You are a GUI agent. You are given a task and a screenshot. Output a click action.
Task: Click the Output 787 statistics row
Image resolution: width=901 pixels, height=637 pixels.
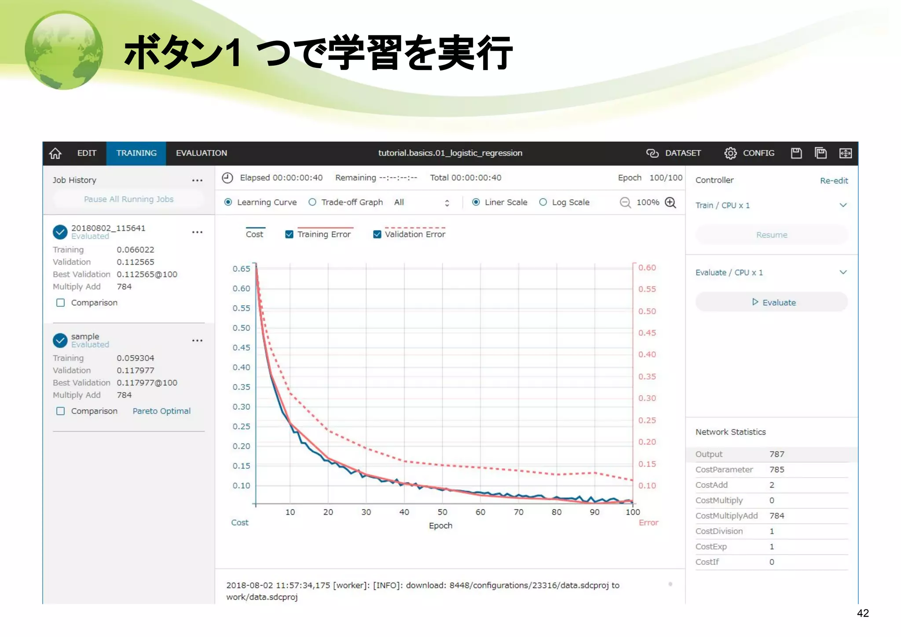coord(772,454)
